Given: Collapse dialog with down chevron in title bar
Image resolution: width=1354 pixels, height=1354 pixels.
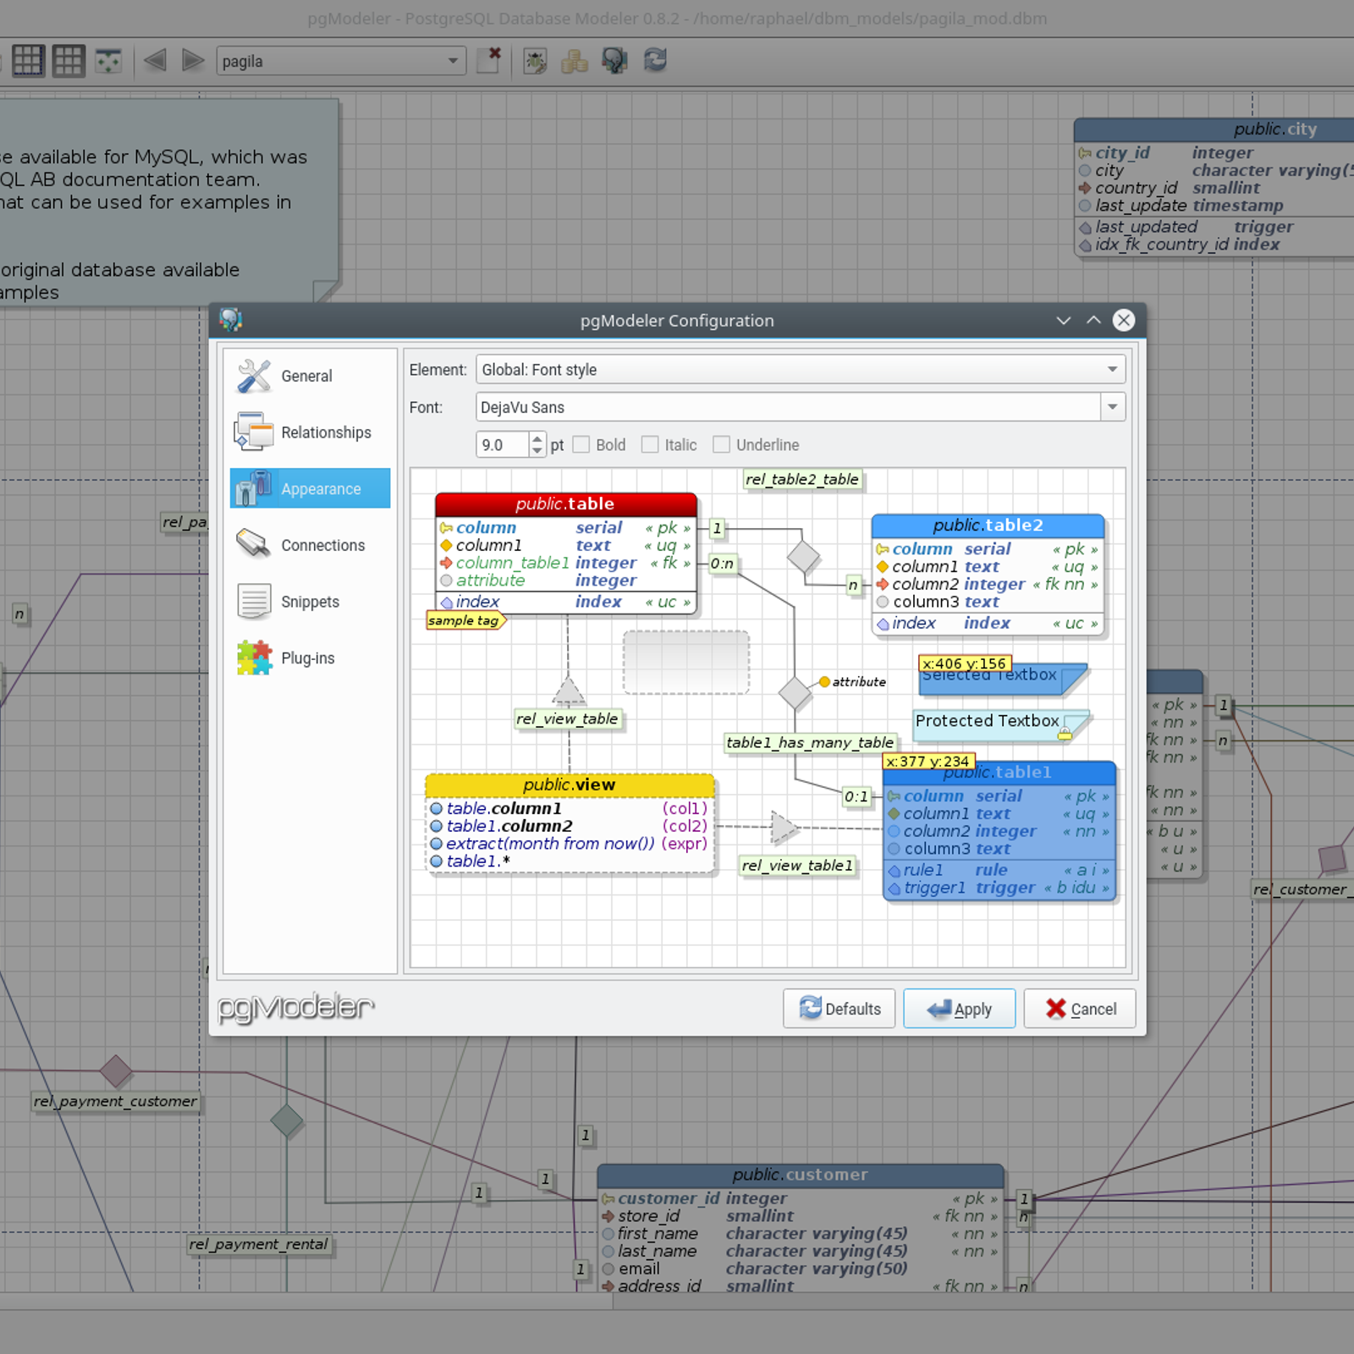Looking at the screenshot, I should [x=1064, y=320].
